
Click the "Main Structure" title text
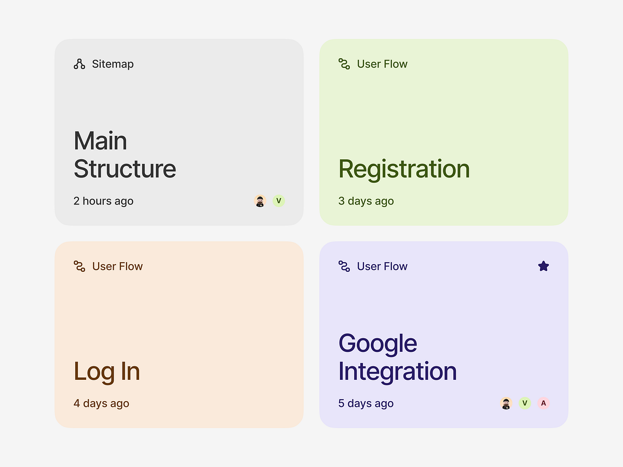point(125,154)
